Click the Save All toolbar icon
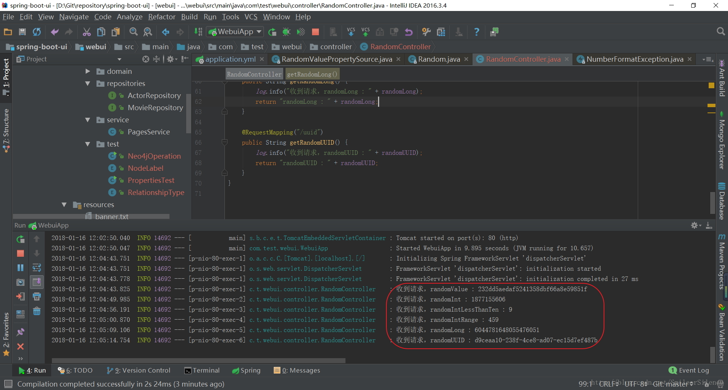 click(x=22, y=32)
